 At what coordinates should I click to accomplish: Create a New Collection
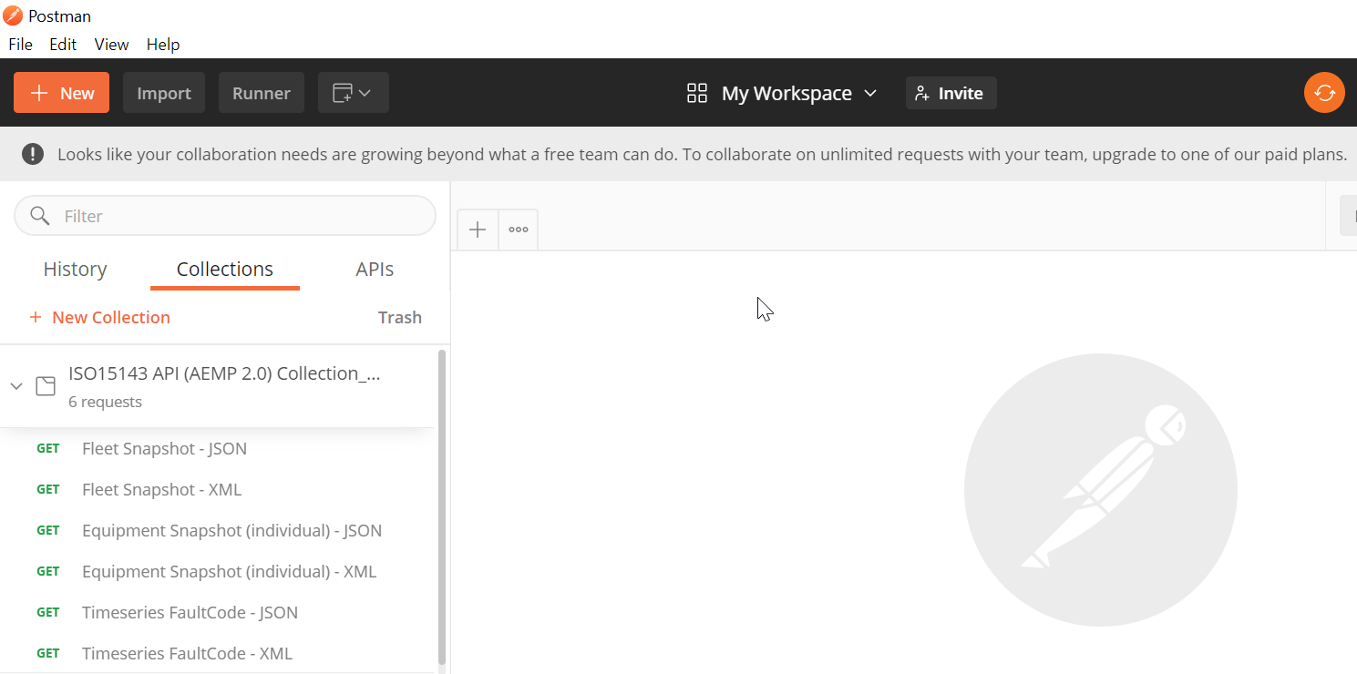[x=100, y=317]
